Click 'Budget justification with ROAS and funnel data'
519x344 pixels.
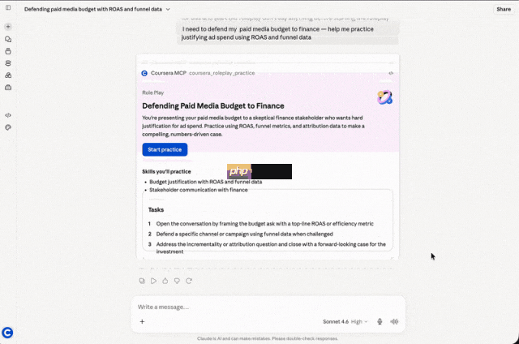pyautogui.click(x=205, y=182)
